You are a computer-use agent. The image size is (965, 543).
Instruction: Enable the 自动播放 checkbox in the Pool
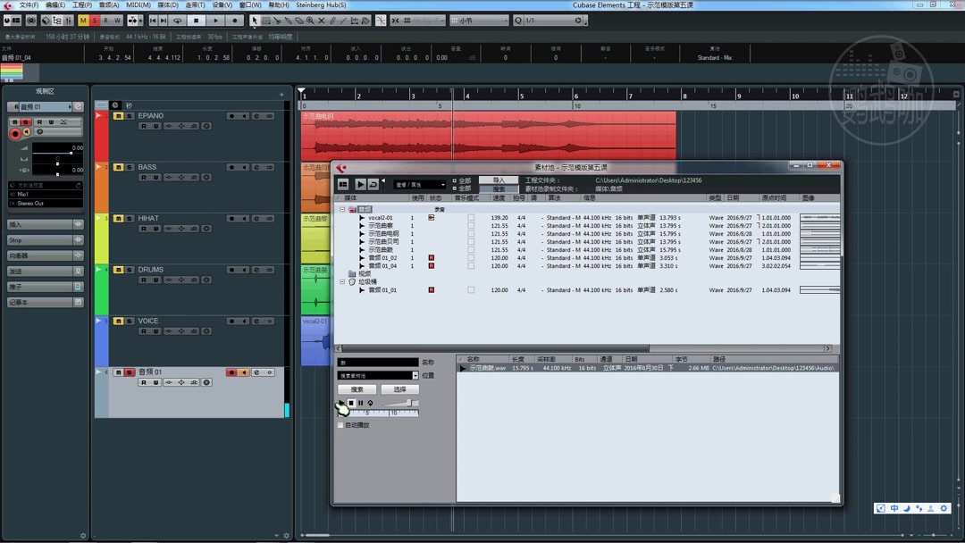(340, 425)
